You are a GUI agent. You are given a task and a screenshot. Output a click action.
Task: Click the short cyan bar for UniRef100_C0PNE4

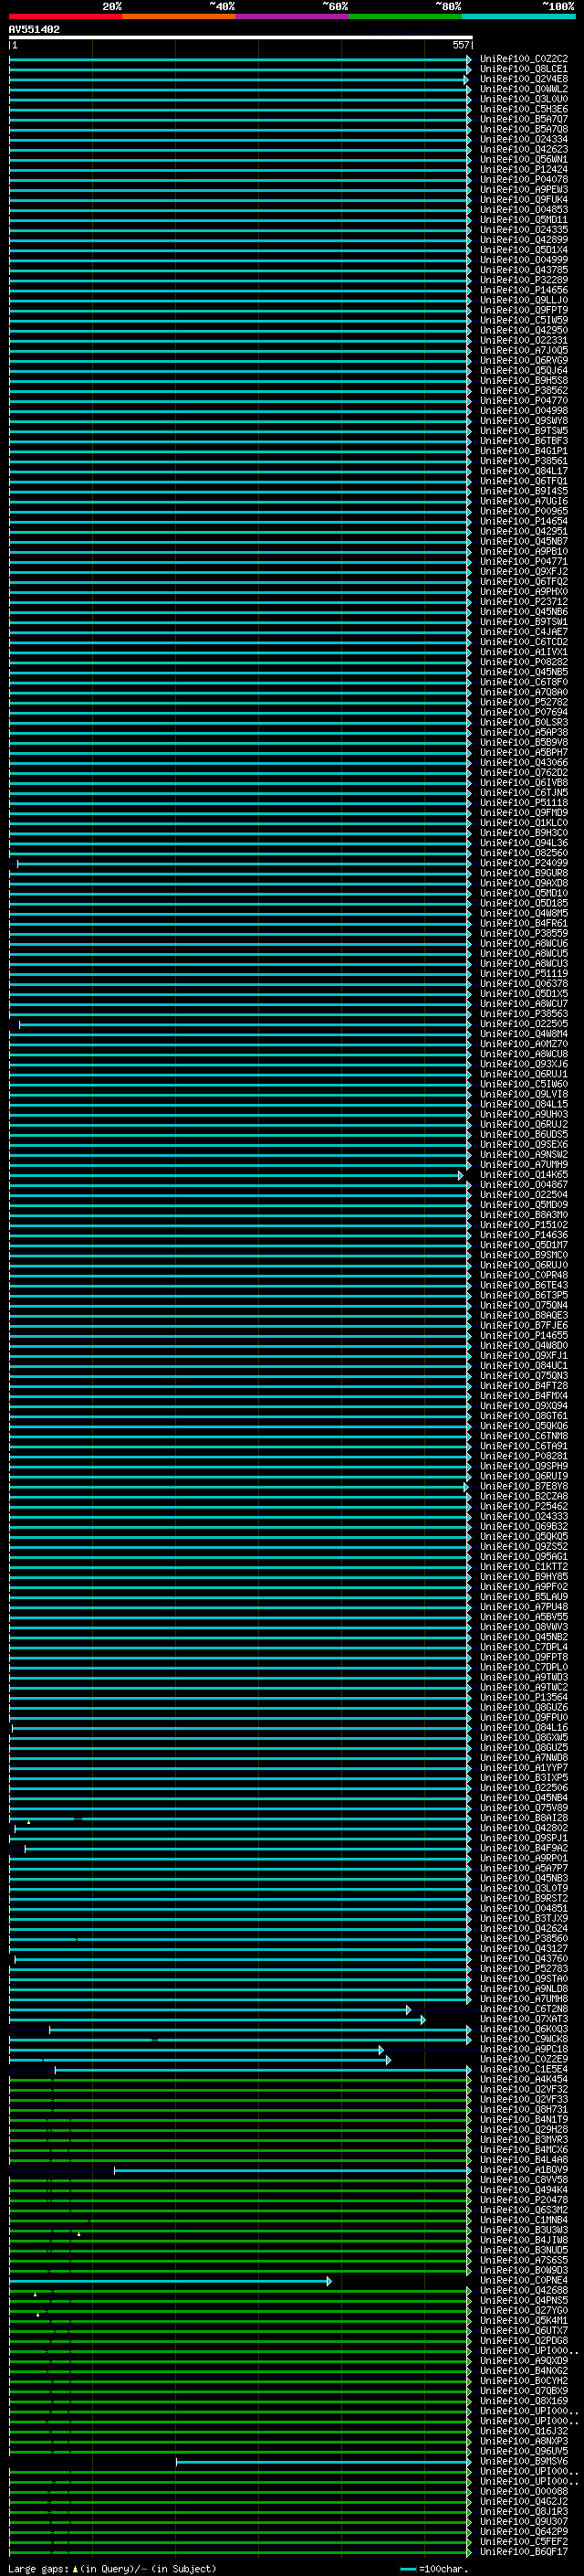pos(170,2281)
